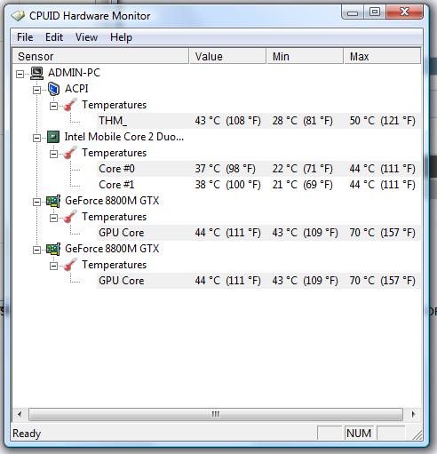Select GPU Core under first GeForce 8800M GTX
Viewport: 437px width, 454px height.
pyautogui.click(x=258, y=233)
